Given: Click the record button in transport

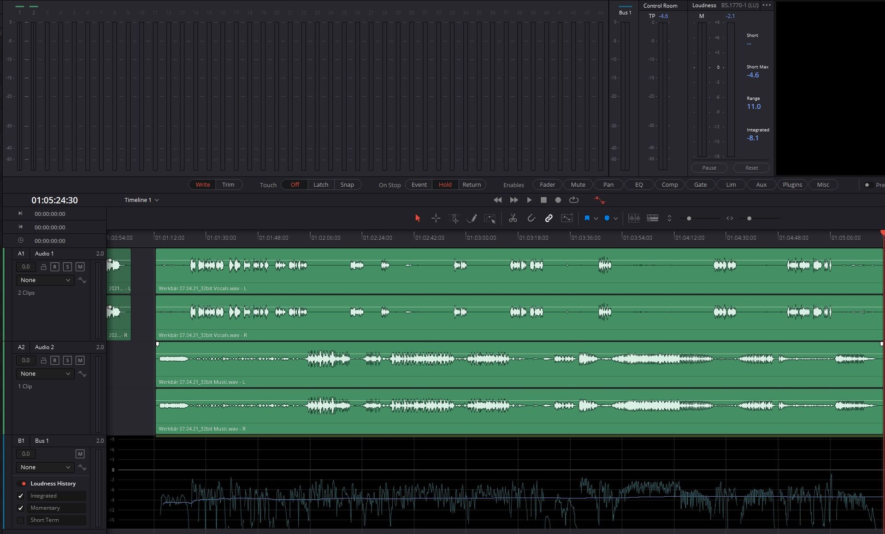Looking at the screenshot, I should 558,200.
